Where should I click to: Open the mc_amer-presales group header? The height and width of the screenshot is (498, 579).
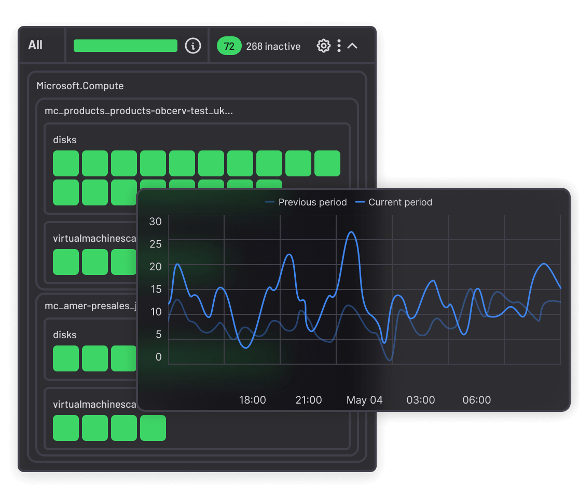90,306
